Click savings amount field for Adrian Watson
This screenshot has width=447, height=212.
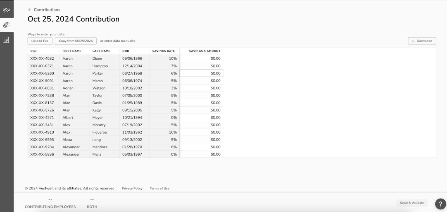tap(201, 88)
